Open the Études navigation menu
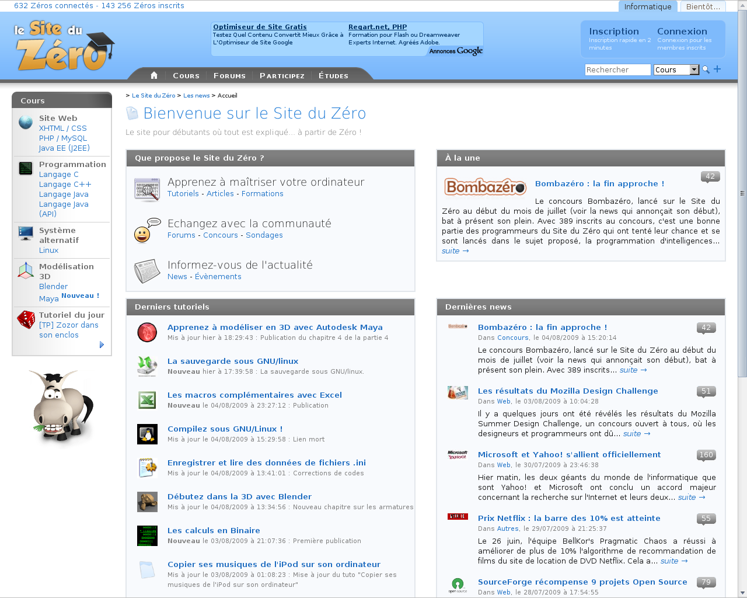747x598 pixels. click(x=333, y=76)
